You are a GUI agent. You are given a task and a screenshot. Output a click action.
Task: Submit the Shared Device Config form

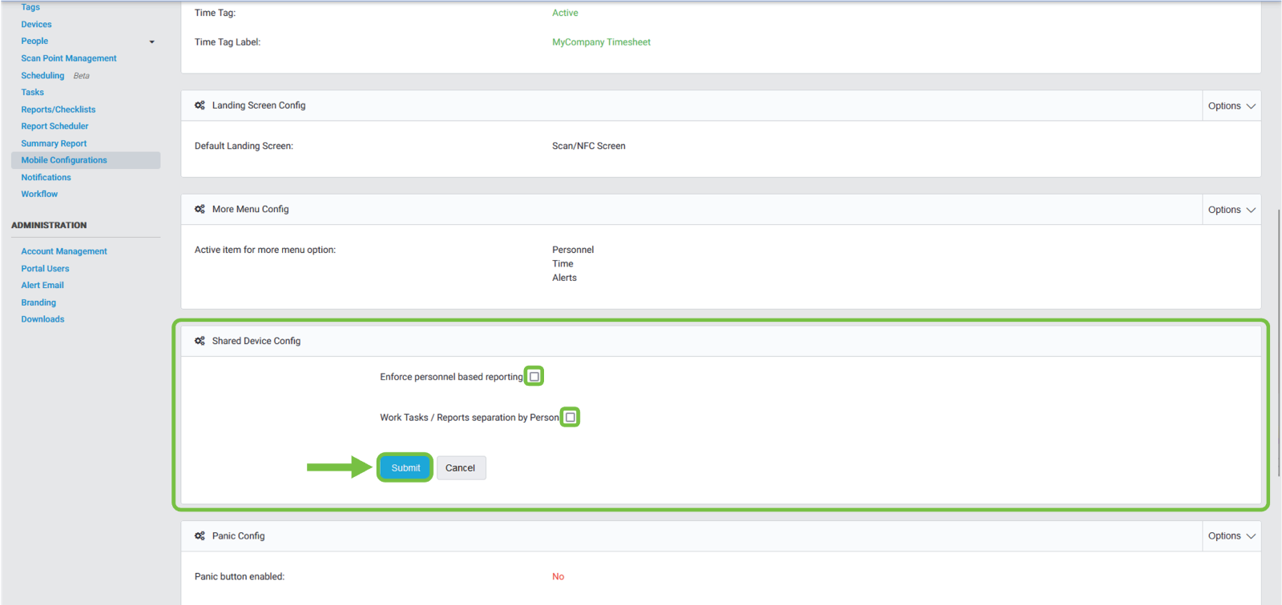405,468
